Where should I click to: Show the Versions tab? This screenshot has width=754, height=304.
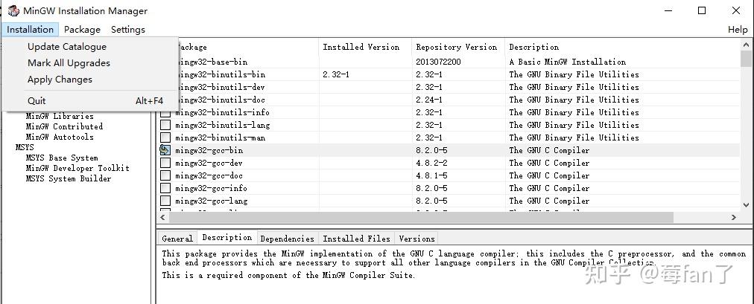(416, 239)
